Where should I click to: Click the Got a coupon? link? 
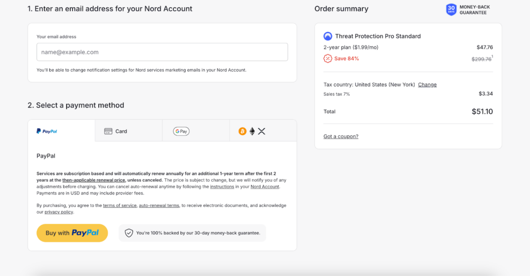[x=341, y=136]
